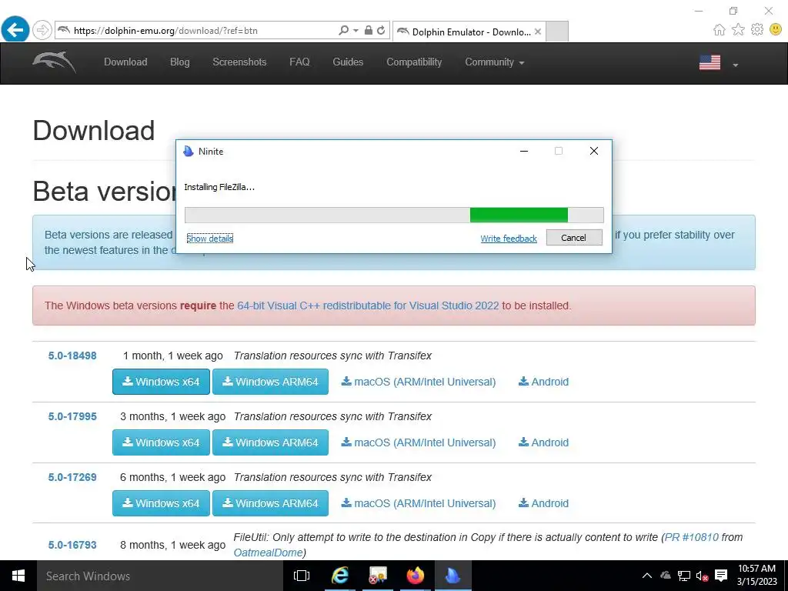Click the Search Windows taskbar field
The height and width of the screenshot is (591, 788).
point(160,576)
